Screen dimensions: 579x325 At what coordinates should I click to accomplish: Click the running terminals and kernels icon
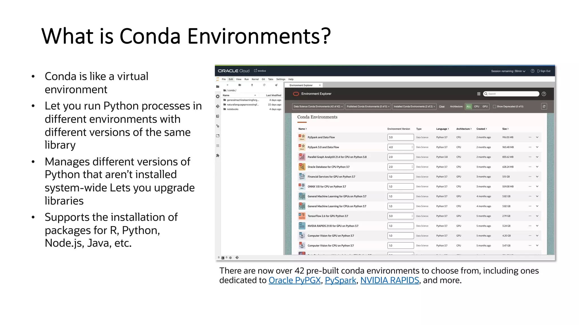217,96
